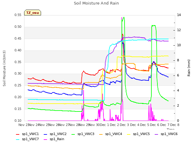Click the tall green VWC3 peak on Dec 3

[124, 18]
